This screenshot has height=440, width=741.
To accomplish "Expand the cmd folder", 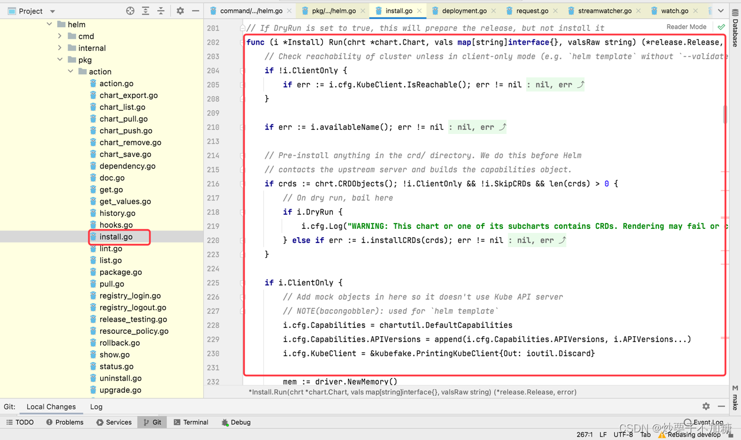I will point(60,36).
